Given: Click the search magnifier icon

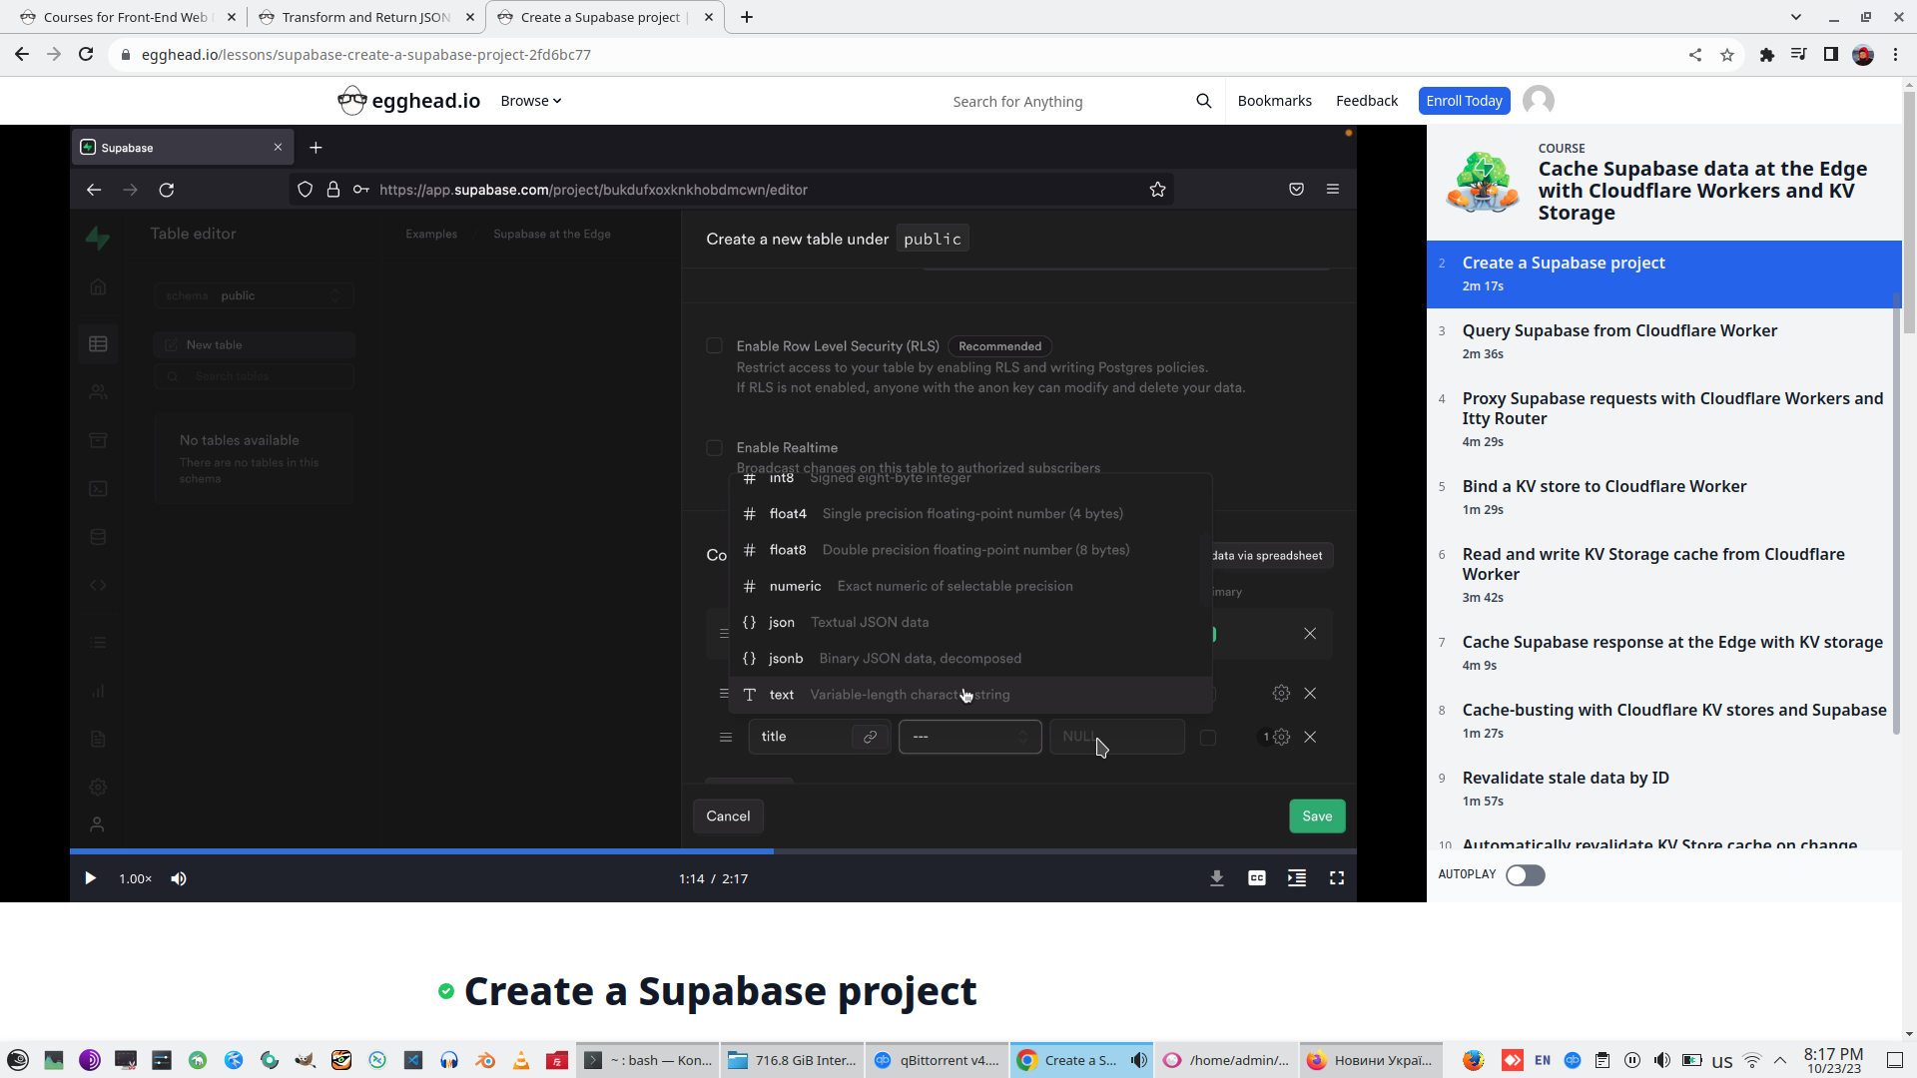Looking at the screenshot, I should [1203, 101].
